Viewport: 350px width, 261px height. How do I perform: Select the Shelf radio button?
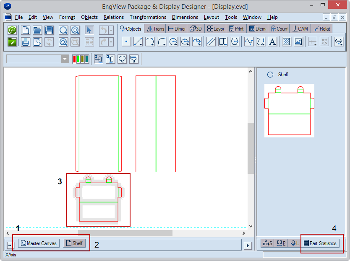[270, 75]
